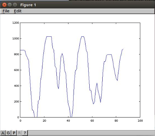This screenshot has height=136, width=155.
Task: Click the 1000 y-axis tick label
Action: (x=16, y=38)
